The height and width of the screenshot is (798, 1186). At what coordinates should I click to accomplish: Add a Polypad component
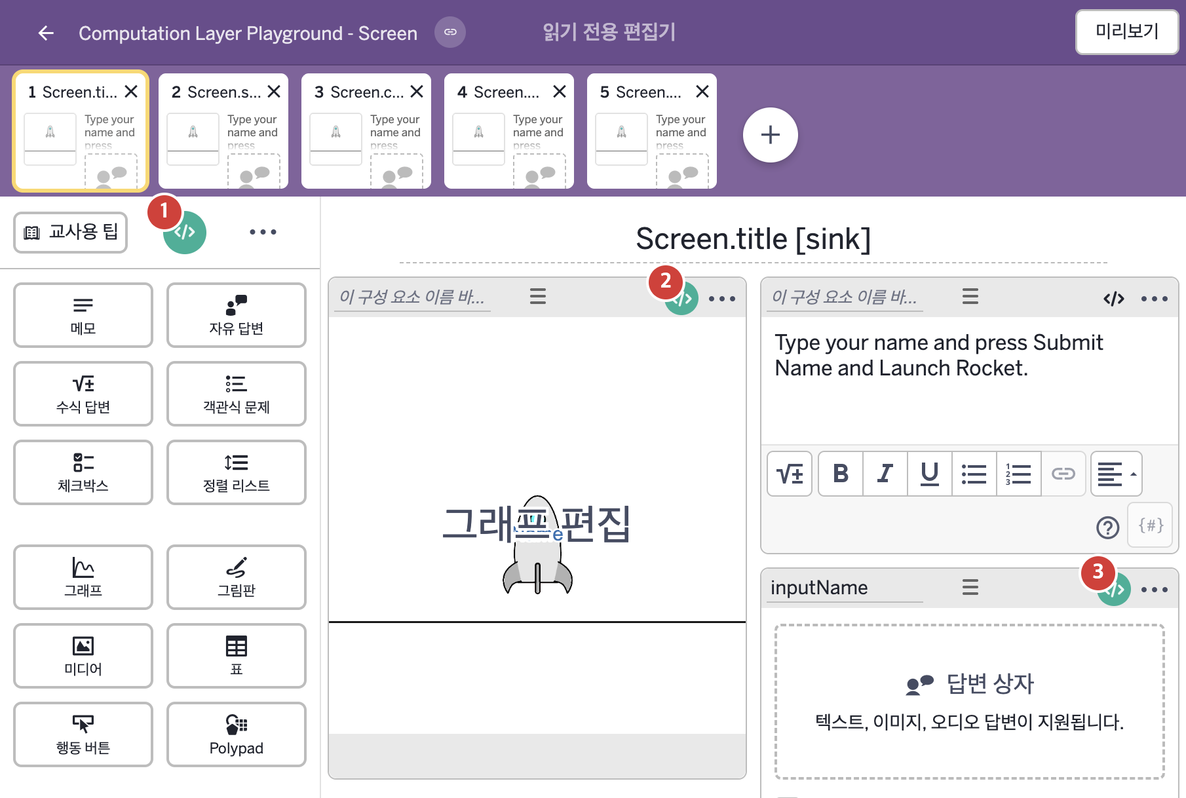(237, 734)
